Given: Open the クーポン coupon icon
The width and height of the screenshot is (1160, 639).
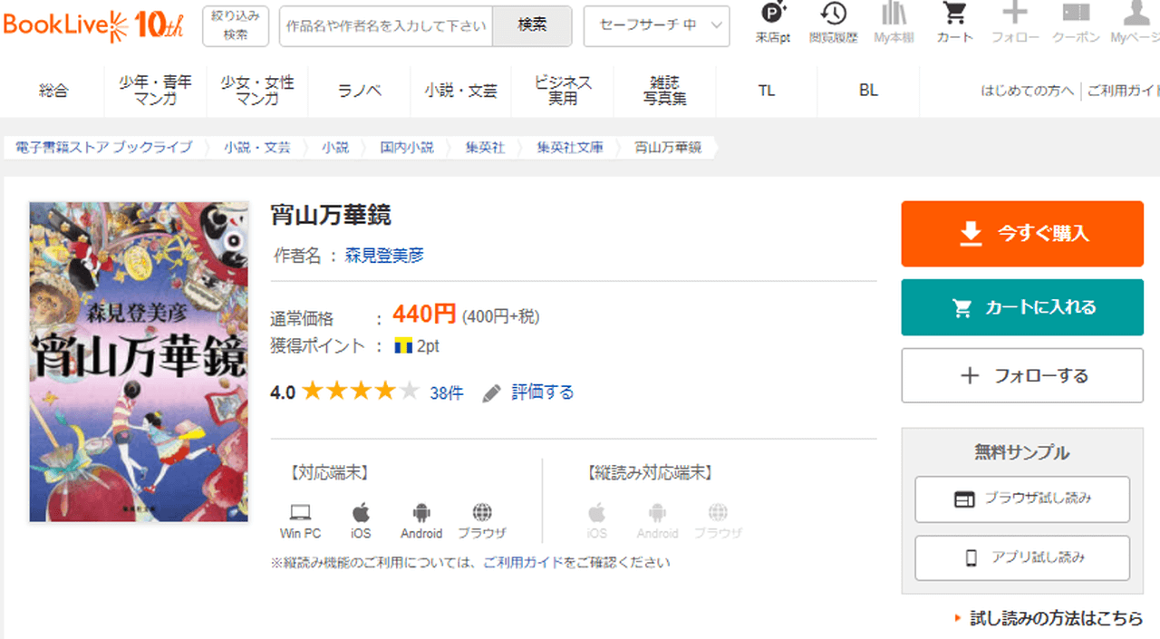Looking at the screenshot, I should (1076, 22).
